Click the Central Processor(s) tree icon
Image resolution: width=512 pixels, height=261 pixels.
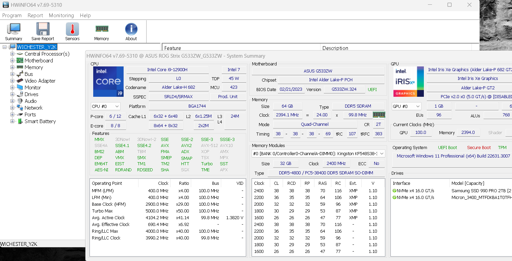[20, 54]
